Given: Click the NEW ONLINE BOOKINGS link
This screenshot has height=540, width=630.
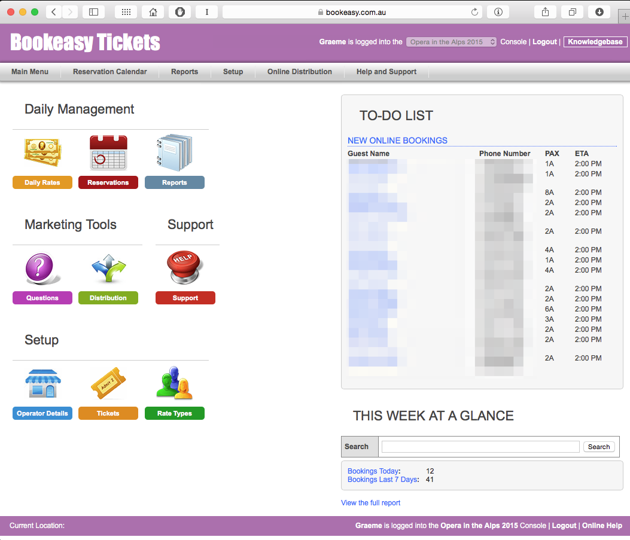Looking at the screenshot, I should coord(397,141).
